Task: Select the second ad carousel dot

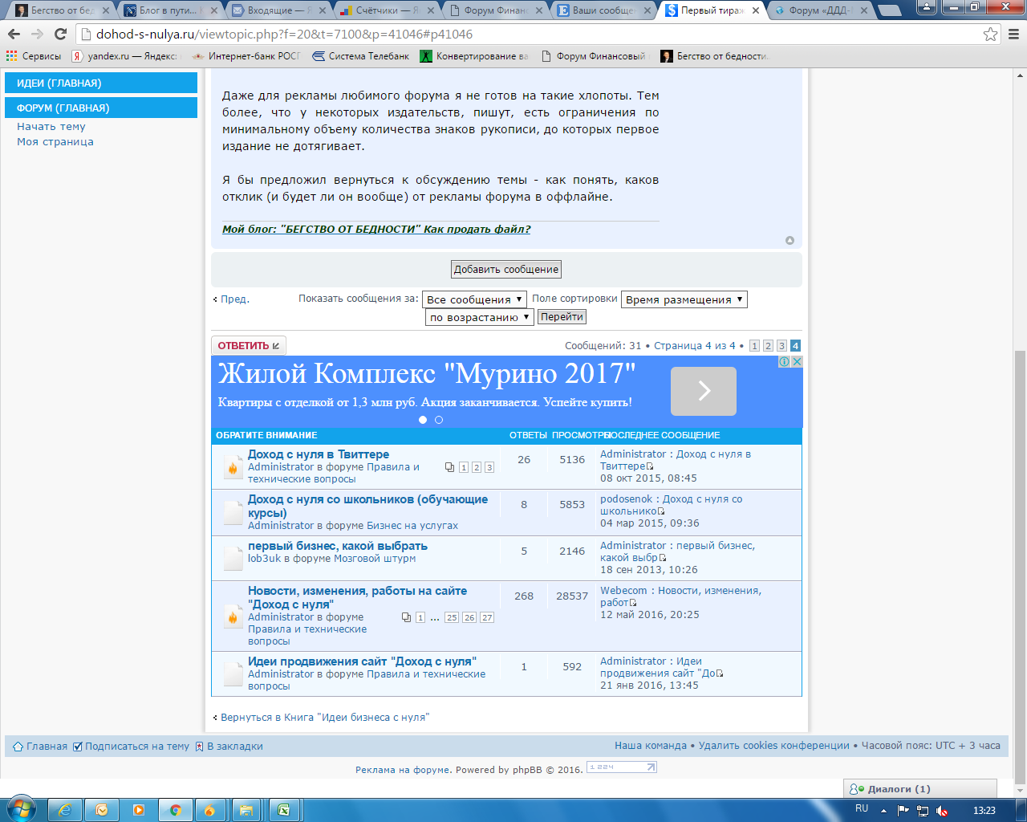Action: [439, 420]
